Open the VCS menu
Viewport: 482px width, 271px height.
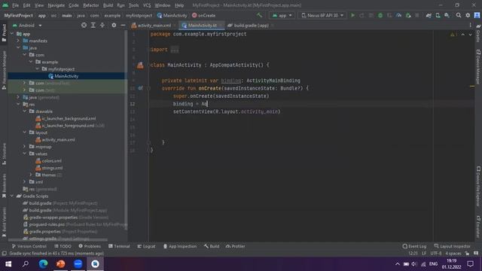pos(147,5)
